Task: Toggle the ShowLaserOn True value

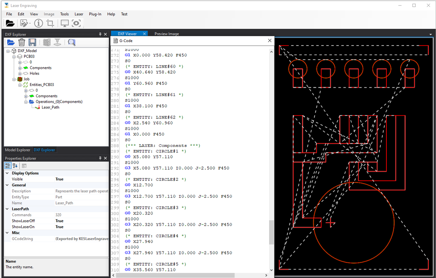Action: (59, 227)
